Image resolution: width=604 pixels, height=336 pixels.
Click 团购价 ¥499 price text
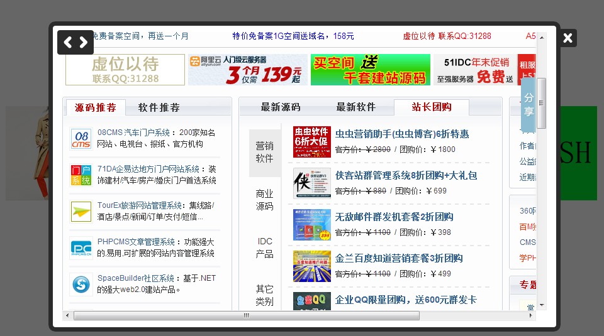click(425, 274)
